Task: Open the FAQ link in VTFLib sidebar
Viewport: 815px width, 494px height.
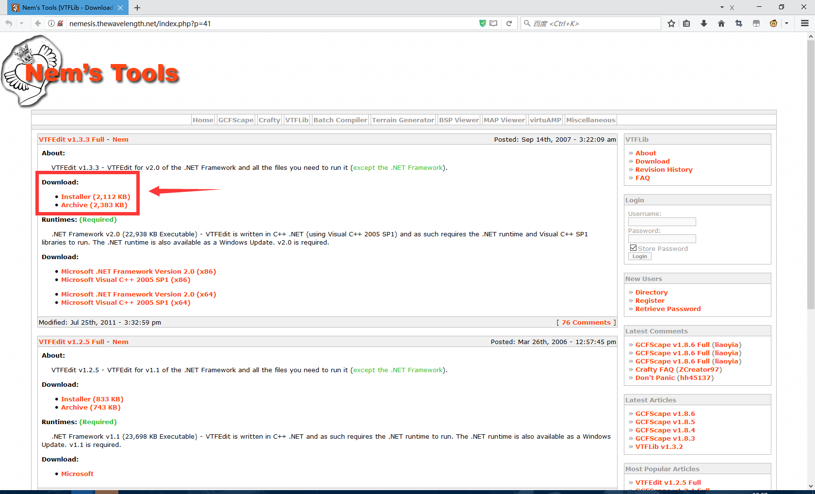Action: pos(643,178)
